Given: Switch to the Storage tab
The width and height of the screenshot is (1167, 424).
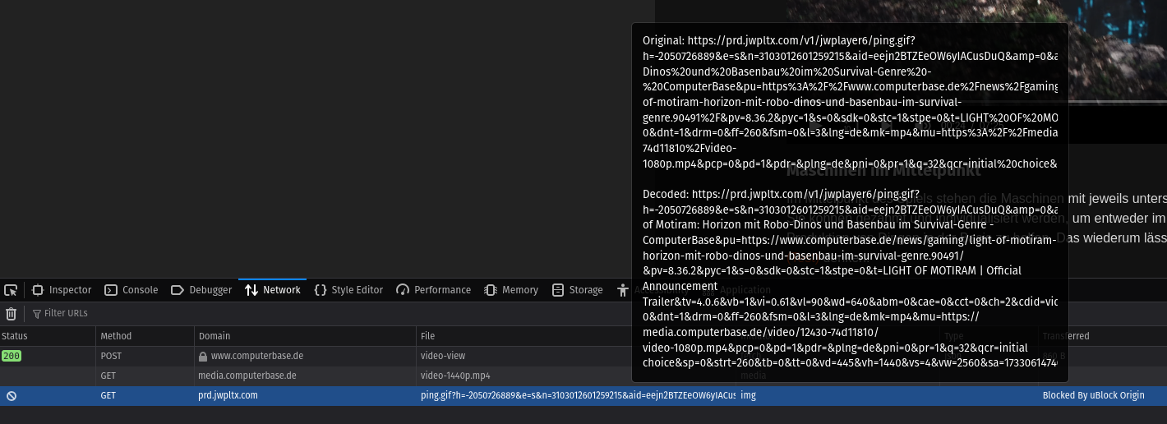Looking at the screenshot, I should click(x=577, y=290).
